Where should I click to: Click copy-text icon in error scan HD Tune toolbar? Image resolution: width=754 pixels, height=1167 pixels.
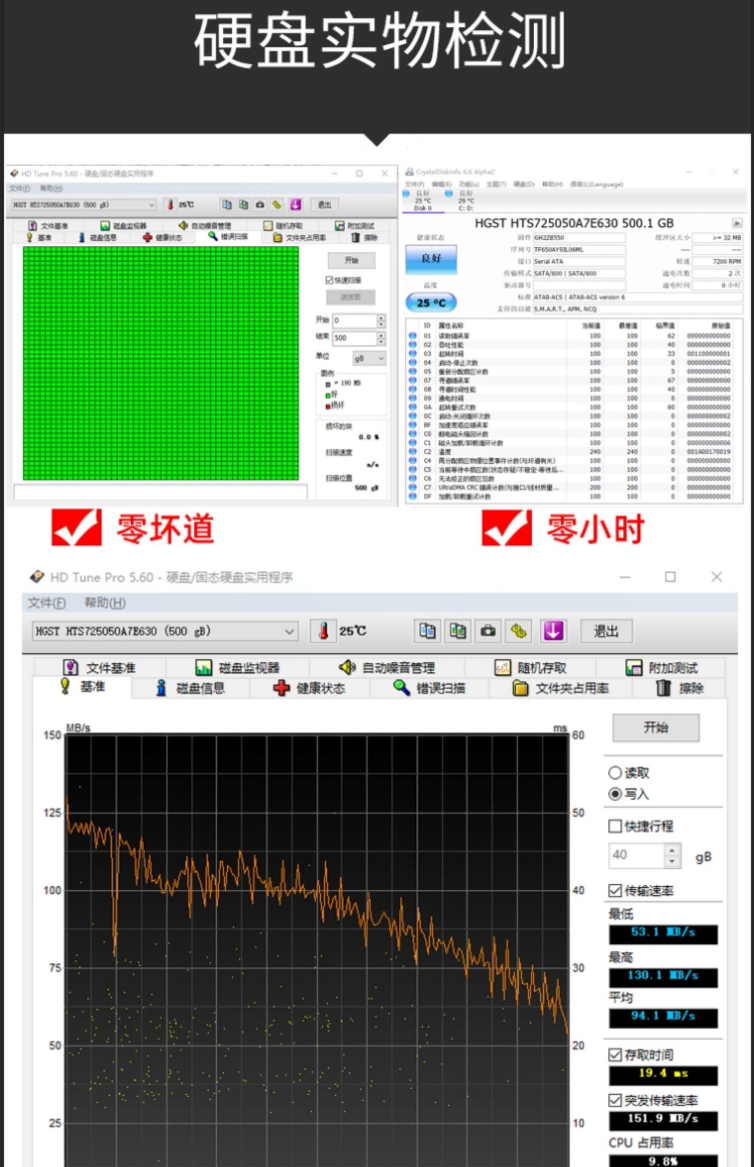pos(227,205)
